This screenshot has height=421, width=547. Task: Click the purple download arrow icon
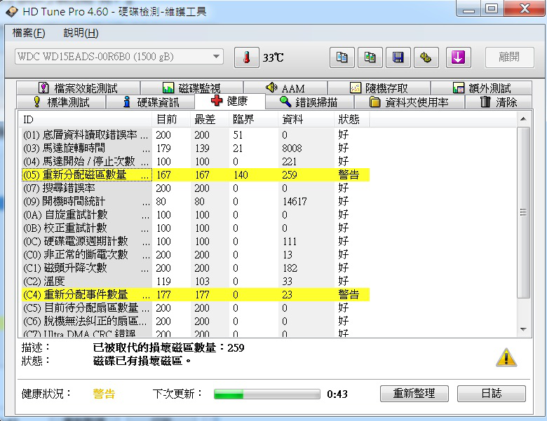click(x=459, y=57)
